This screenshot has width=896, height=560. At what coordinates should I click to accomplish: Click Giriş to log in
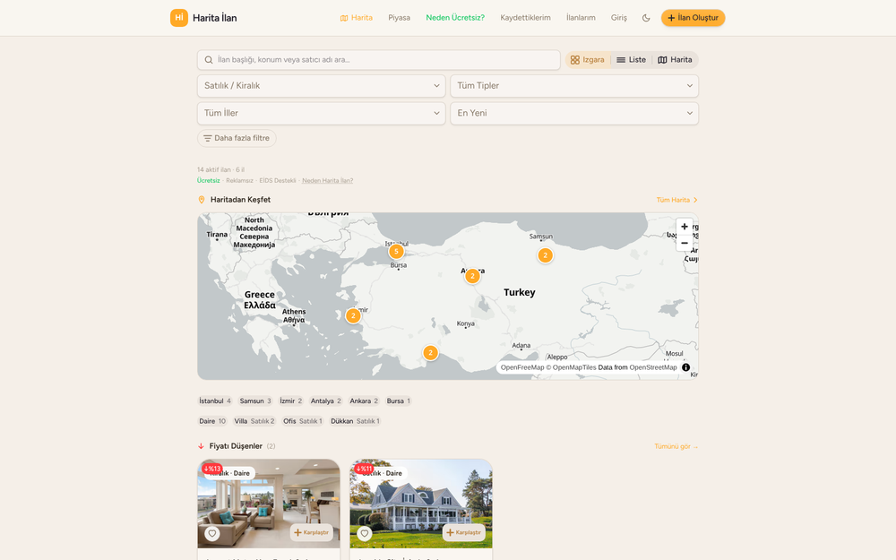[x=618, y=18]
